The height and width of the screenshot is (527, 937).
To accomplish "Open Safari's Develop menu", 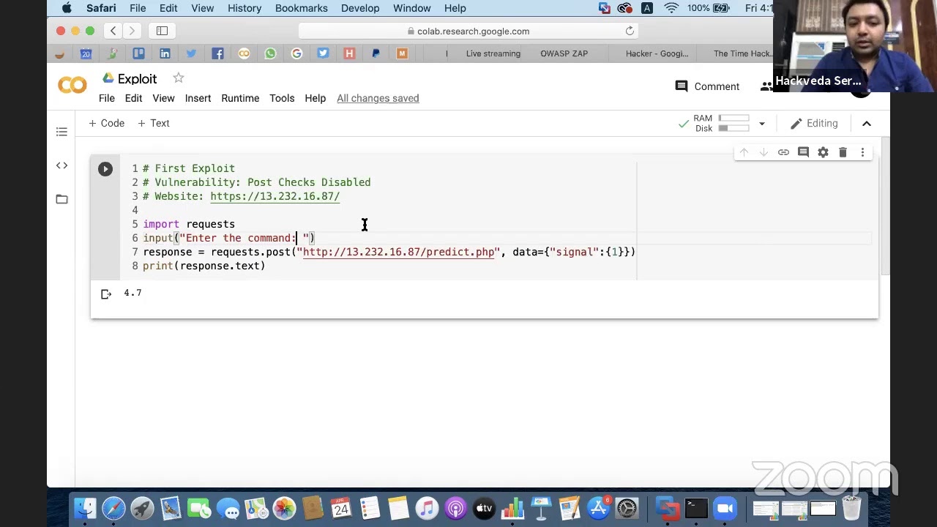I will 360,8.
